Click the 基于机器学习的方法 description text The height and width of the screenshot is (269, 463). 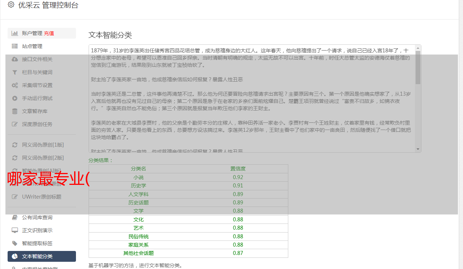(135, 266)
